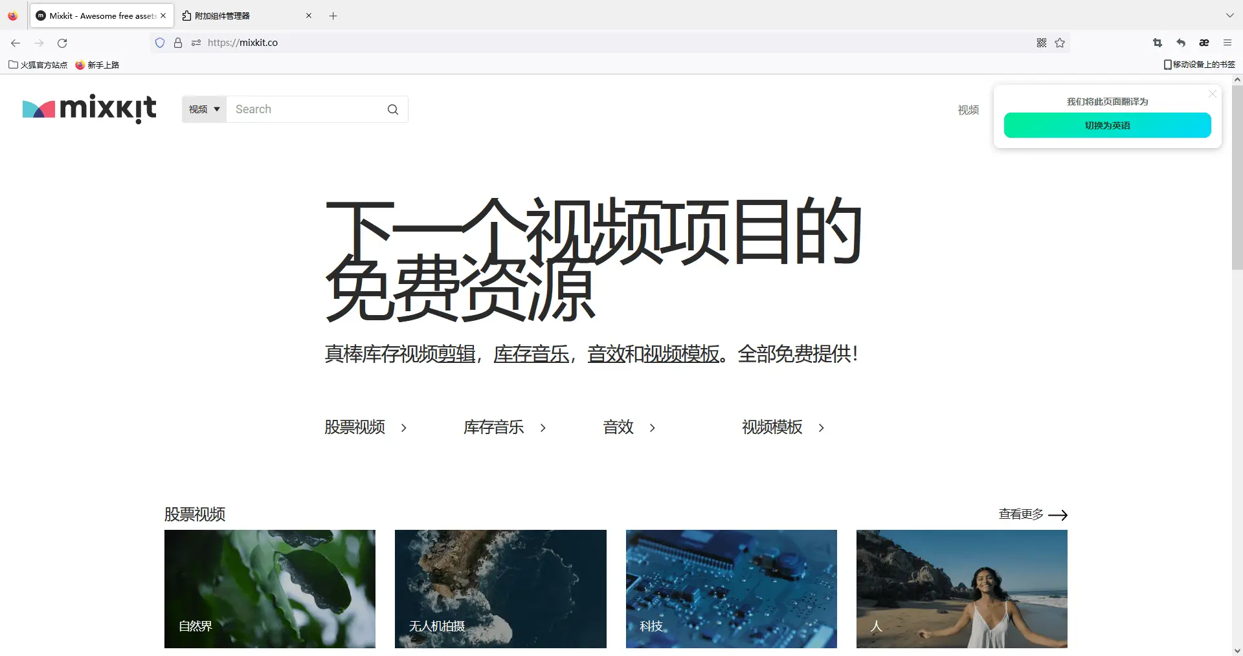The image size is (1243, 656).
Task: Click the page vertical scrollbar thumb
Action: [x=1237, y=177]
